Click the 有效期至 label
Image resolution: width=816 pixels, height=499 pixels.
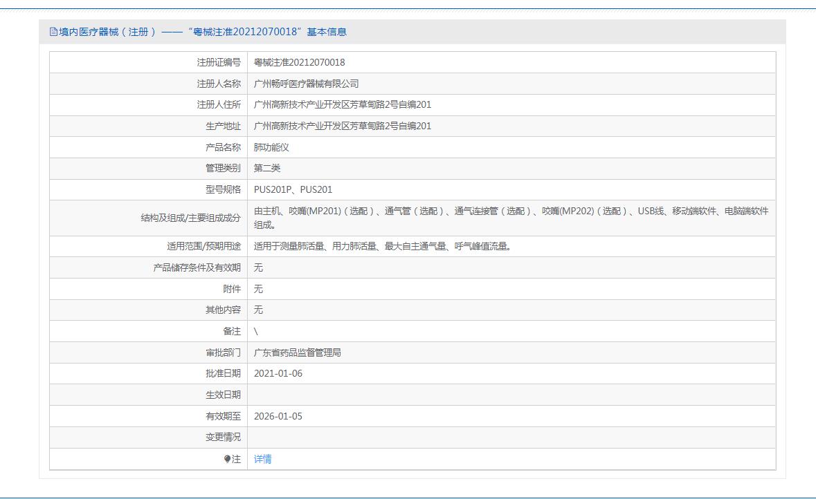pyautogui.click(x=224, y=416)
